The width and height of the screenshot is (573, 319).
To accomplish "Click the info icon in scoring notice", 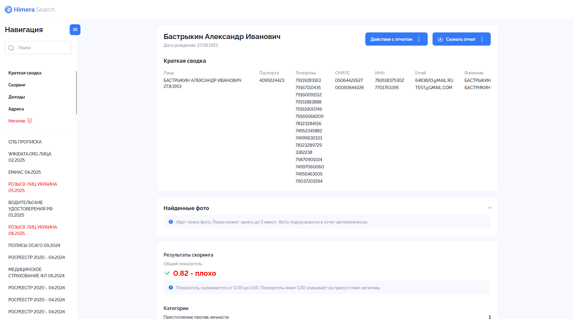I will click(171, 288).
